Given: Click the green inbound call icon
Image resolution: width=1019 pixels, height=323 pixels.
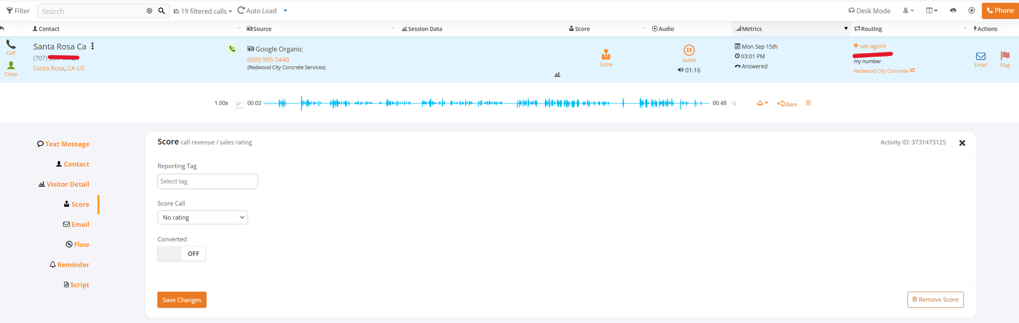Looking at the screenshot, I should (232, 49).
